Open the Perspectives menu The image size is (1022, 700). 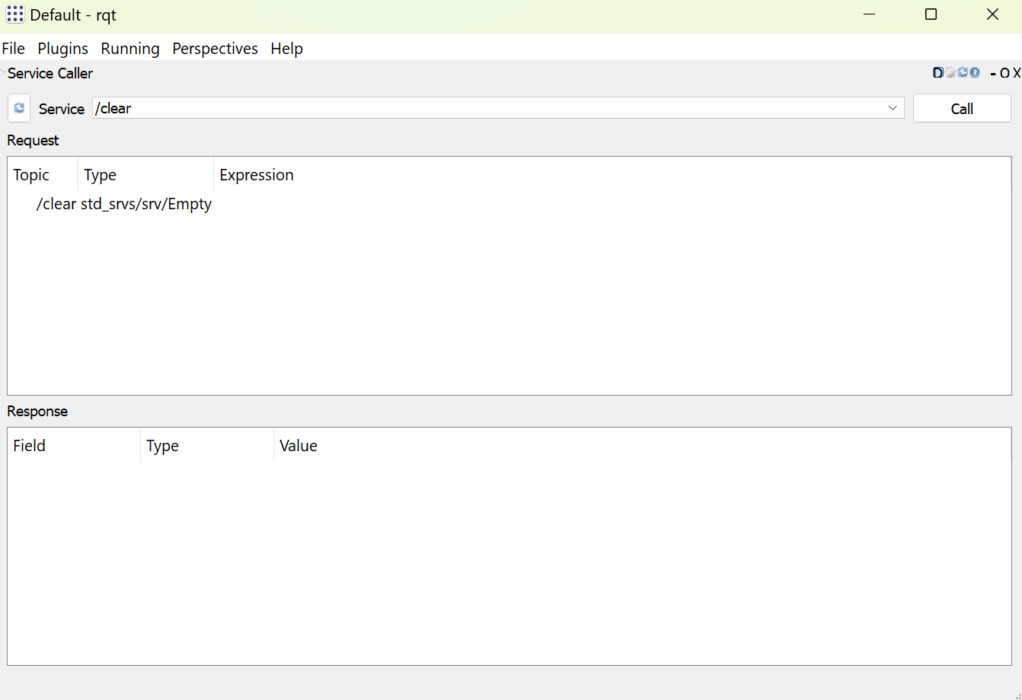point(215,49)
